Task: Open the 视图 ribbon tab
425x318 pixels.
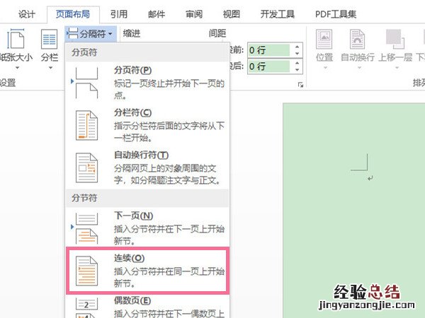Action: [231, 14]
